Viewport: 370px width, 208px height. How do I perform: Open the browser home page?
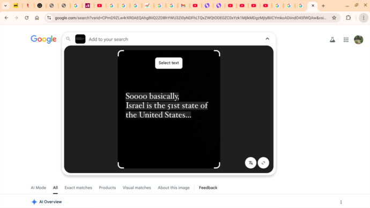click(37, 18)
